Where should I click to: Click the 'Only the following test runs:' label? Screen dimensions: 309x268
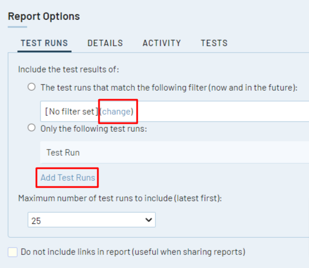coord(94,129)
